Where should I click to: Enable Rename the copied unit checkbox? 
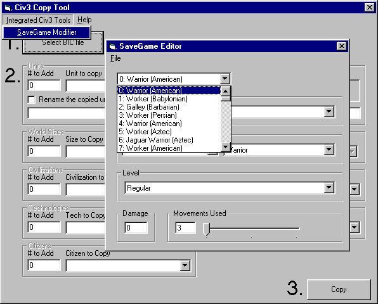point(32,99)
